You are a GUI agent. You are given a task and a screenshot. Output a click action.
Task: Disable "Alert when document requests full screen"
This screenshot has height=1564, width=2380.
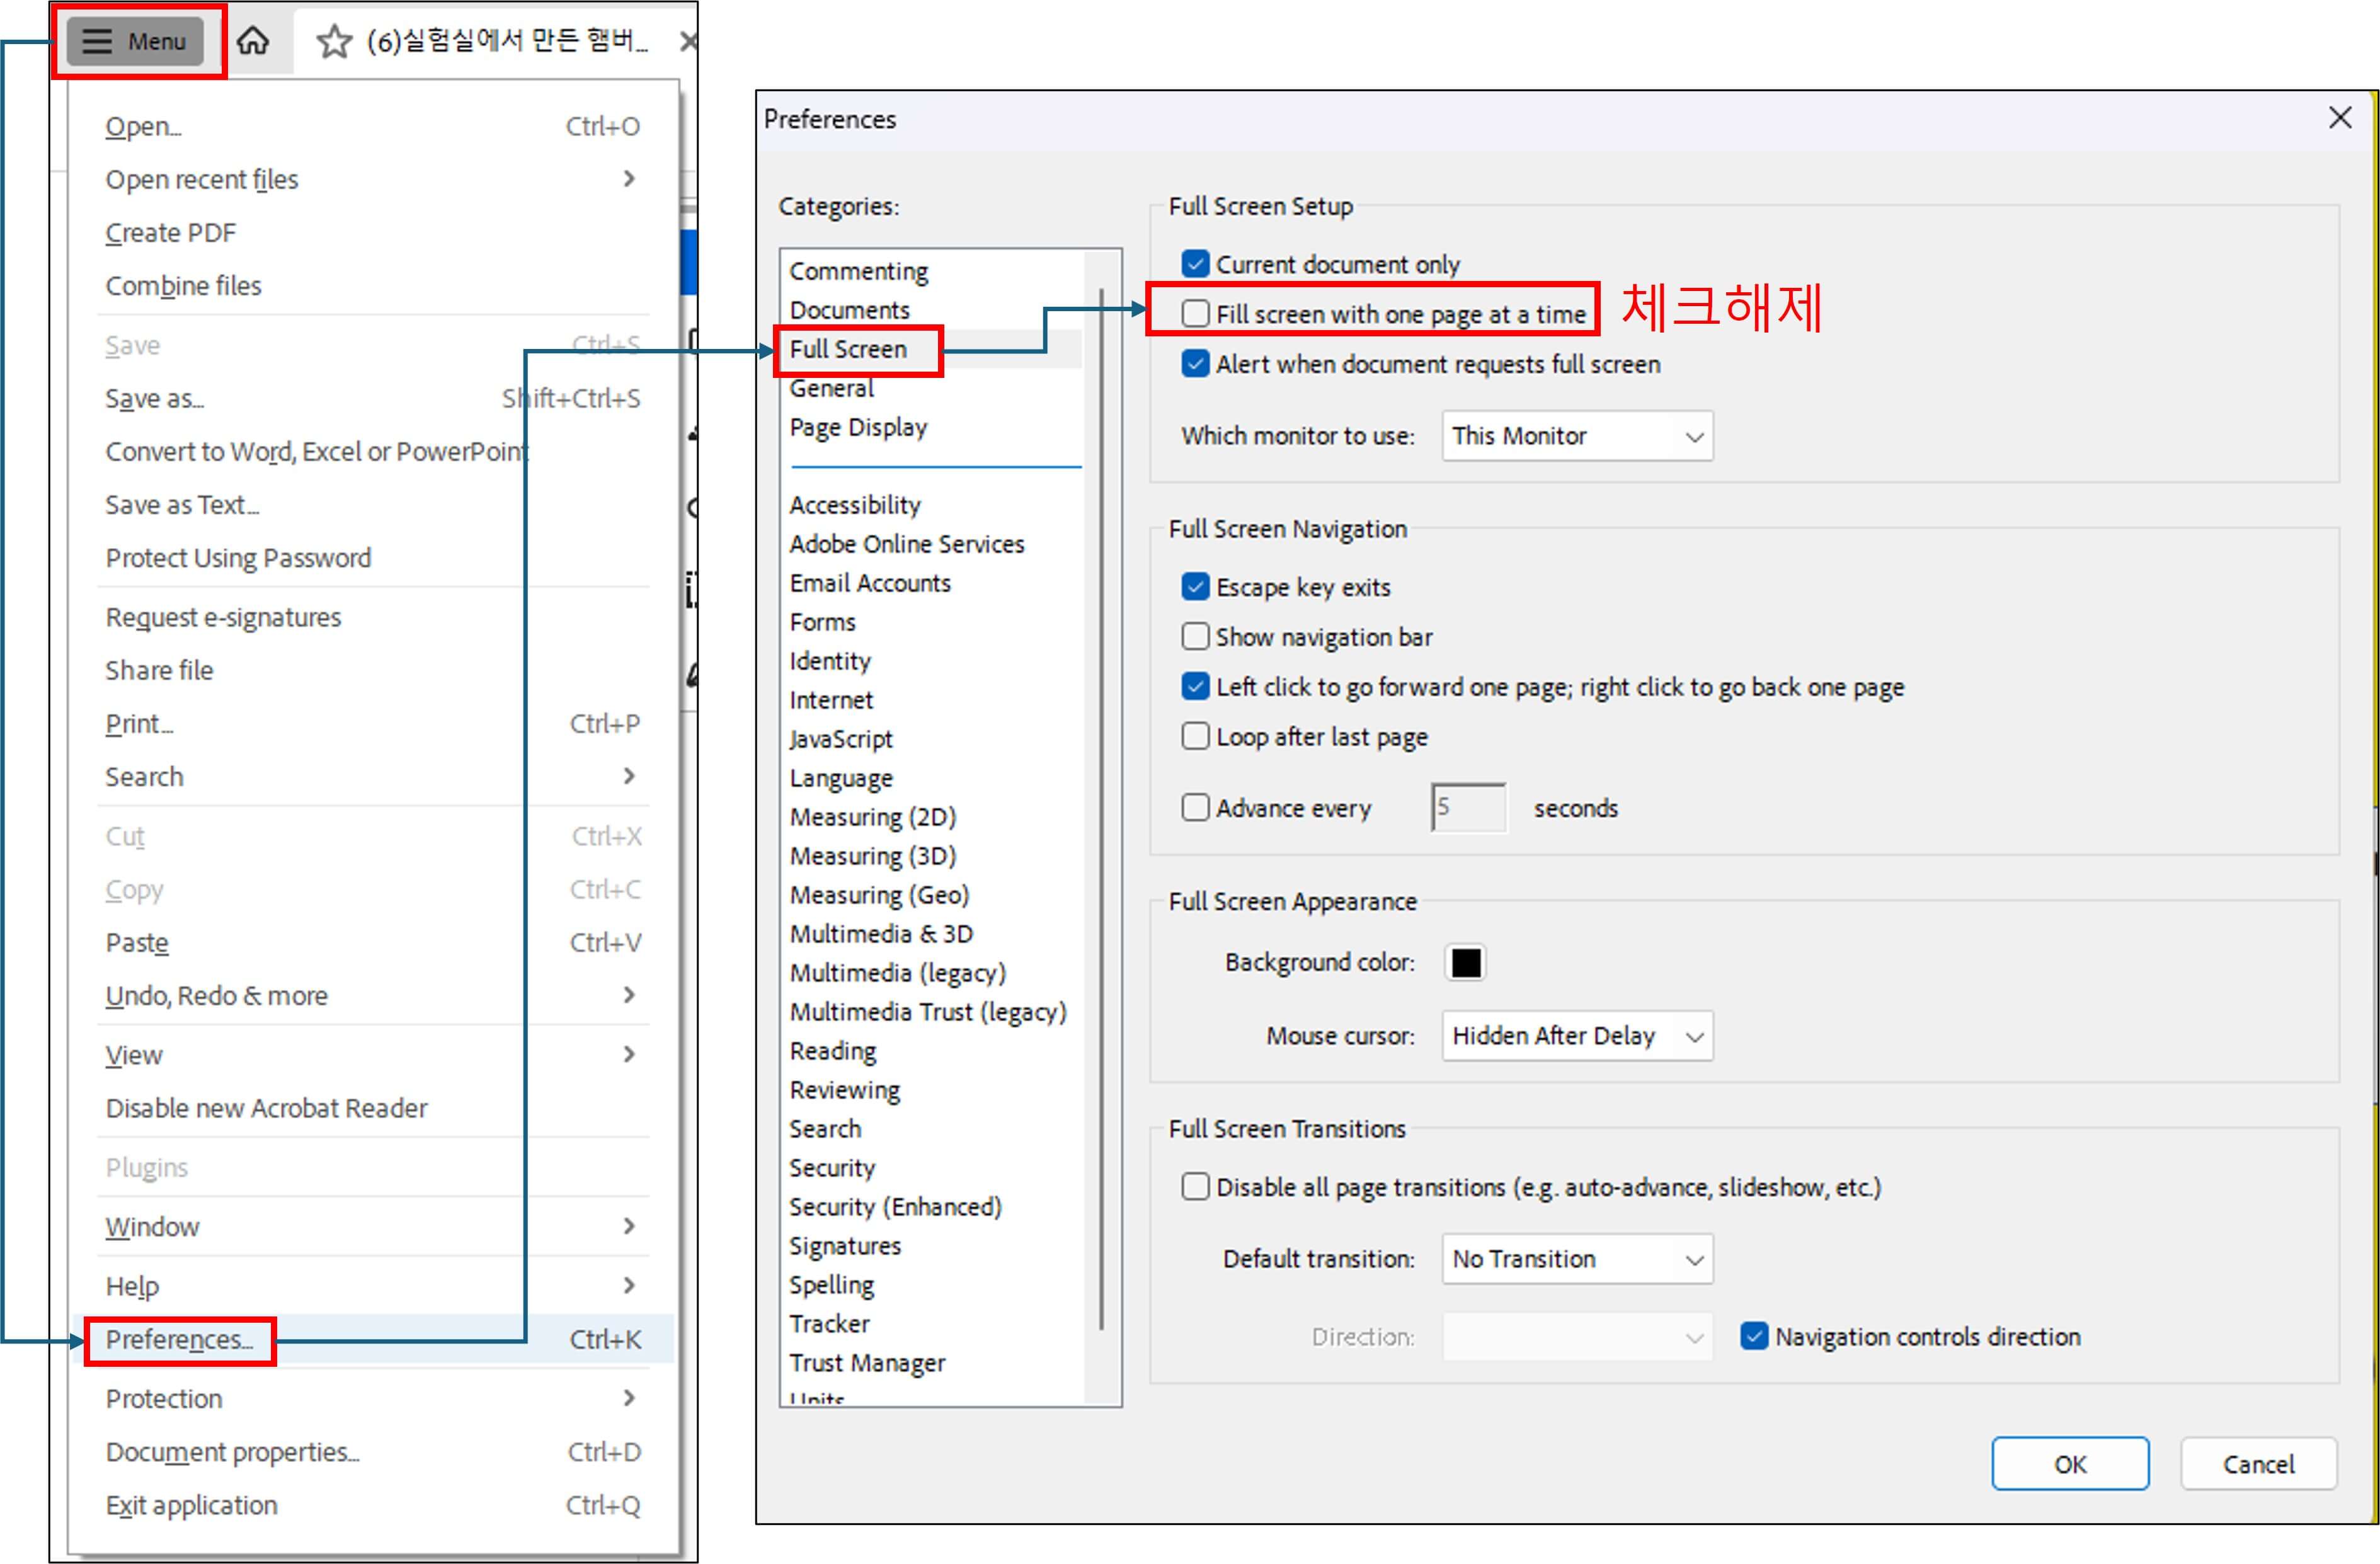pos(1195,364)
